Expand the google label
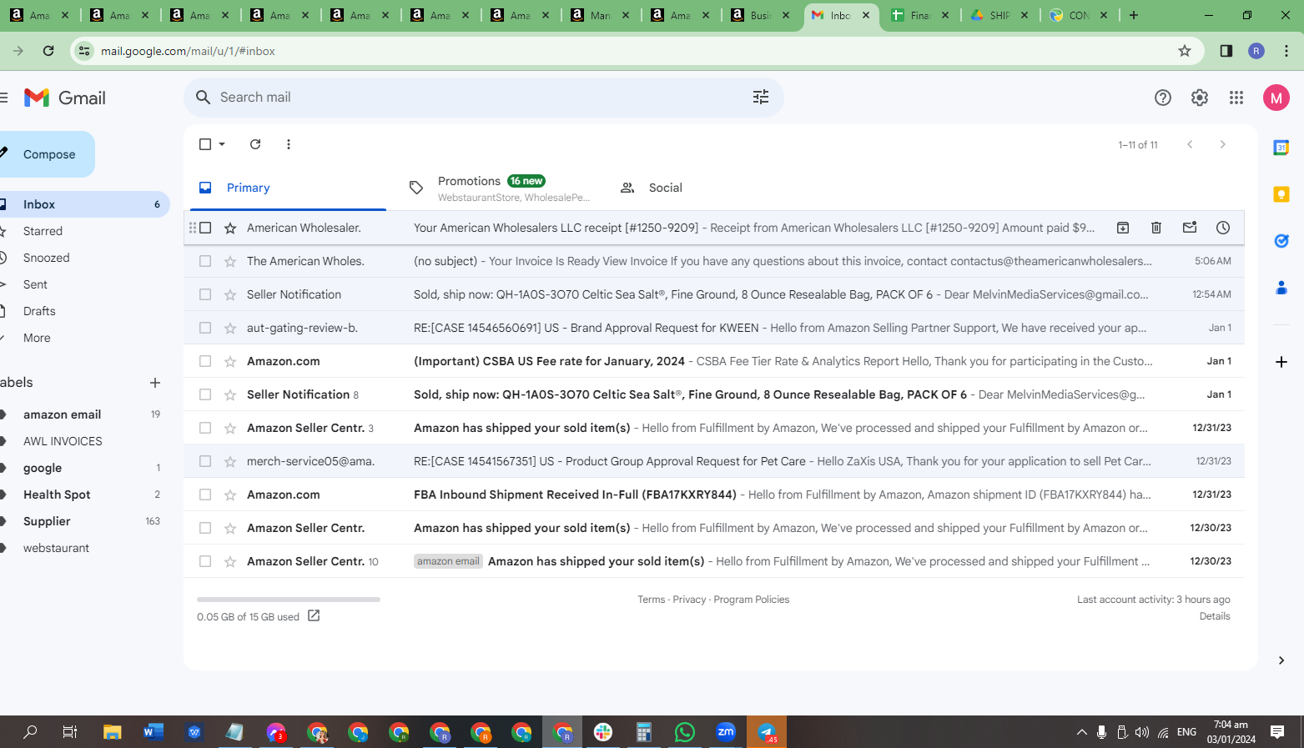This screenshot has width=1304, height=748. point(3,468)
